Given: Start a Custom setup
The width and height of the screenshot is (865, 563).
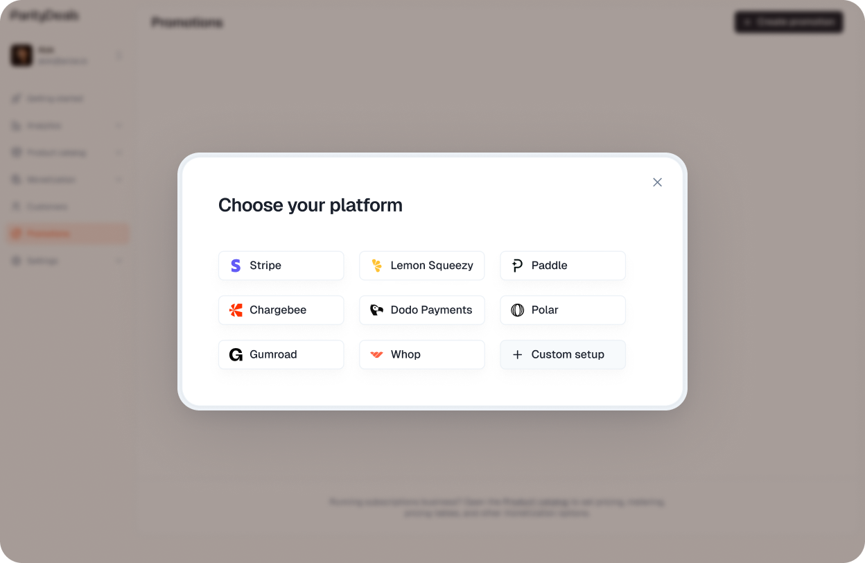Looking at the screenshot, I should click(x=562, y=354).
